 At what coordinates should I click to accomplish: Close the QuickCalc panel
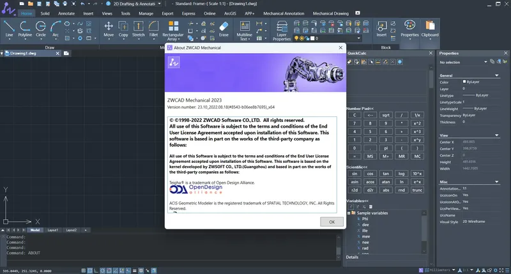[431, 53]
